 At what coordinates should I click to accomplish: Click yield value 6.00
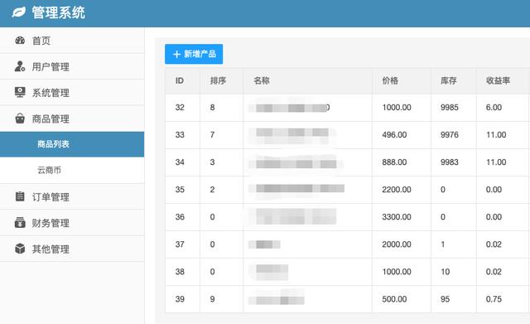coord(494,108)
